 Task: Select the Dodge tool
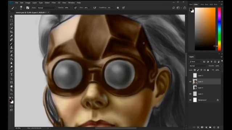tap(11, 67)
